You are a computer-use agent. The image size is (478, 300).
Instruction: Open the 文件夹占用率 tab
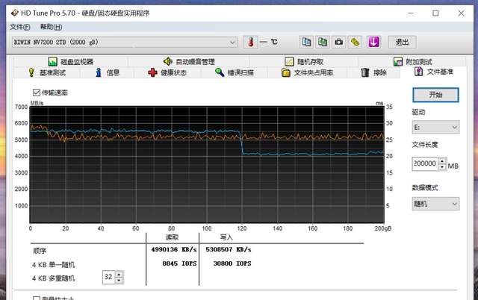[307, 73]
